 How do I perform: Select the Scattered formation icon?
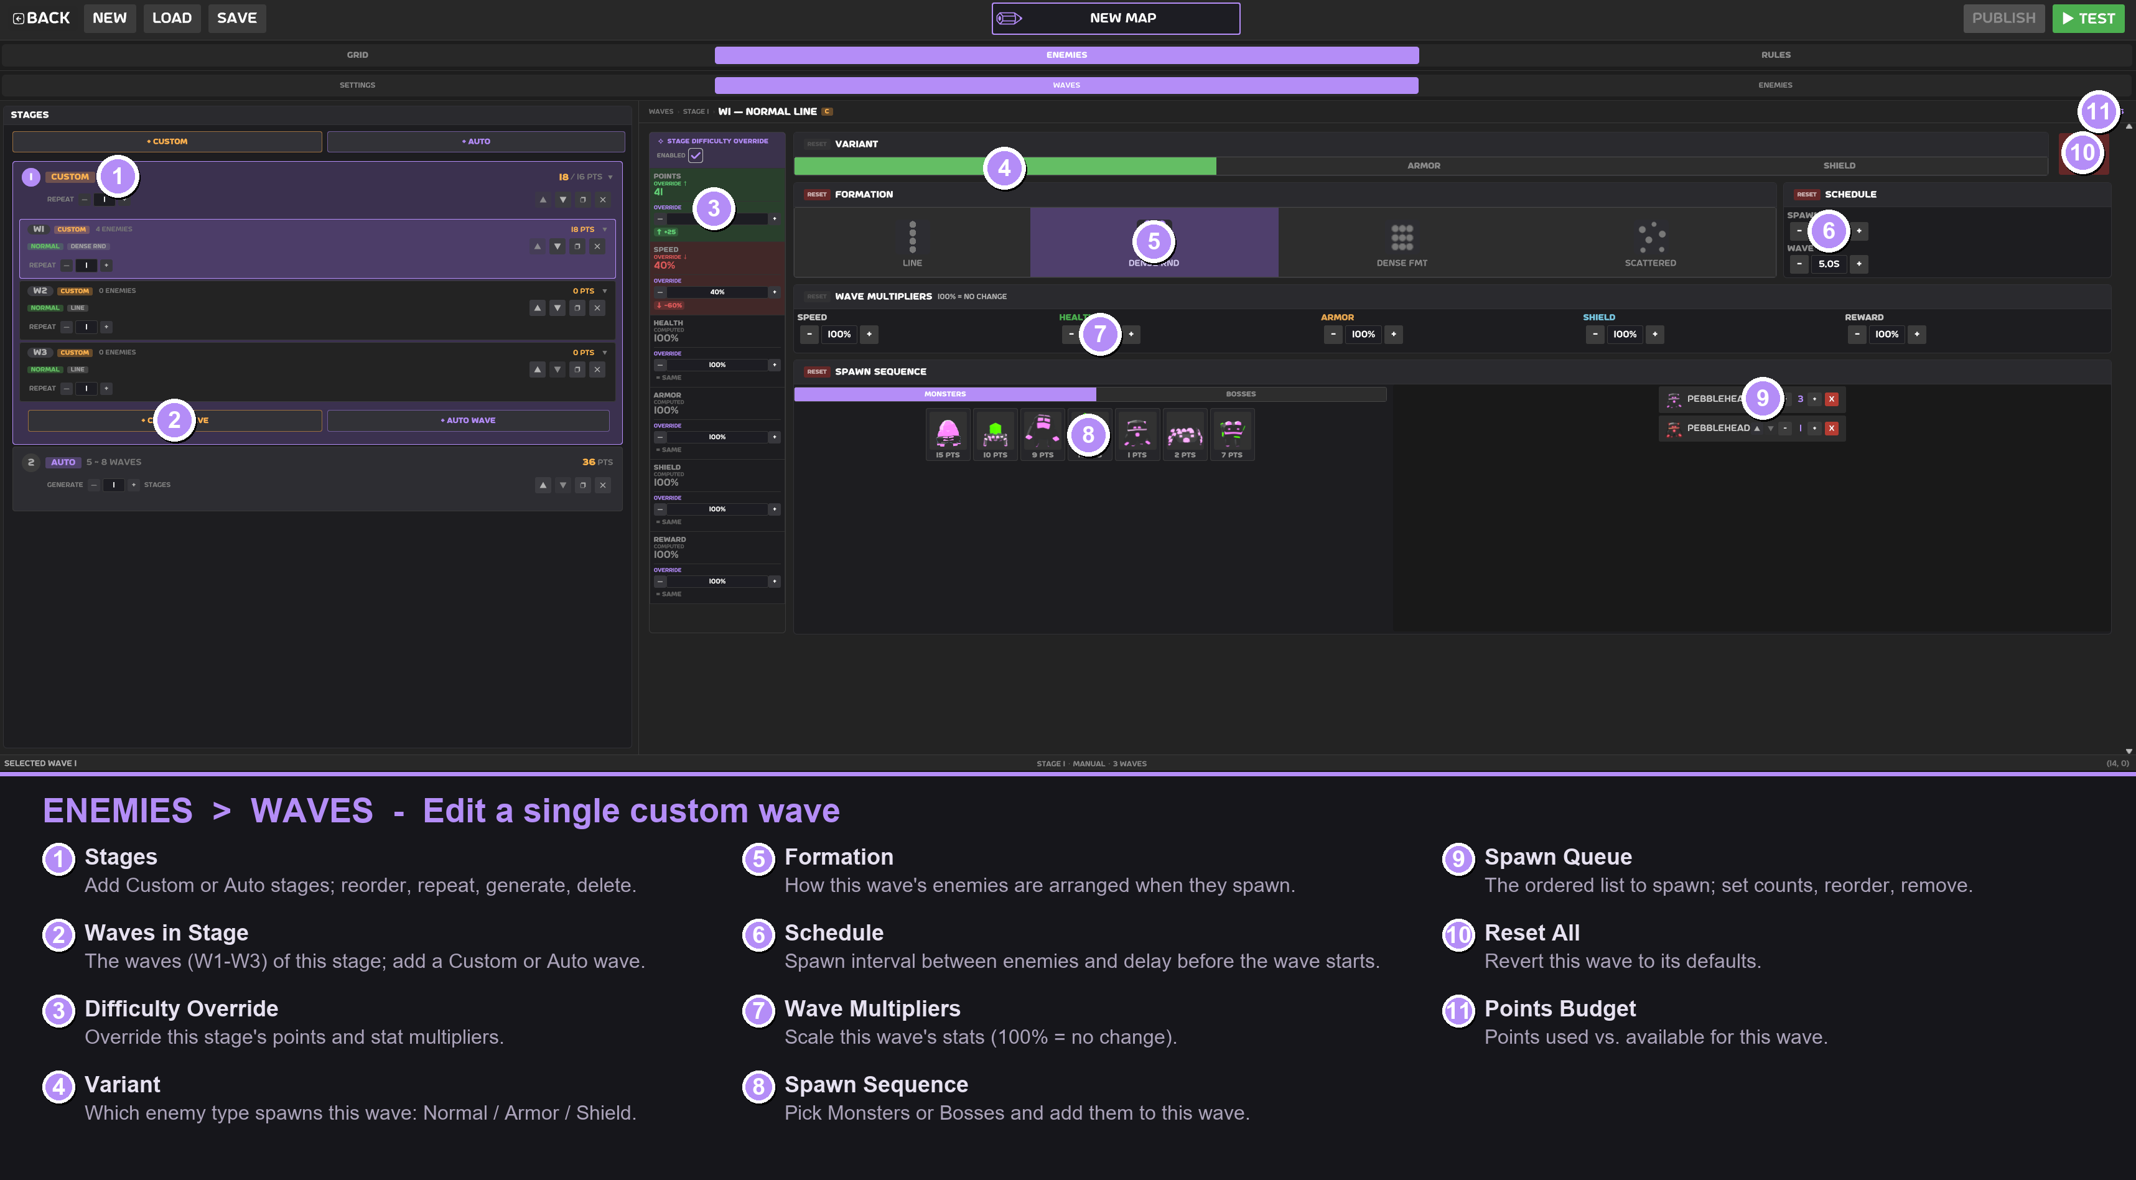click(x=1650, y=241)
